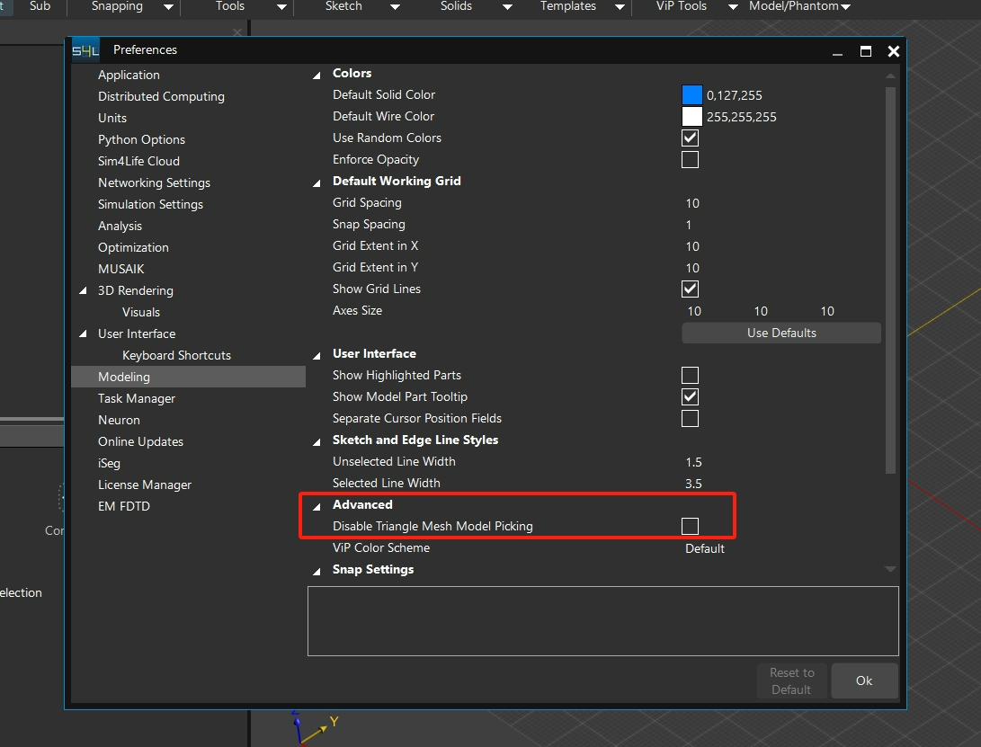Image resolution: width=981 pixels, height=747 pixels.
Task: Collapse the Colors section
Action: (317, 74)
